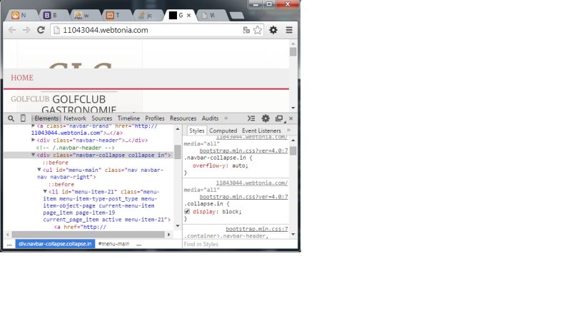
Task: Open bootstrap.min.css link above .collapse.in rule
Action: 243,197
